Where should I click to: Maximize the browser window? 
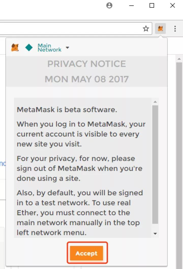coord(152,6)
